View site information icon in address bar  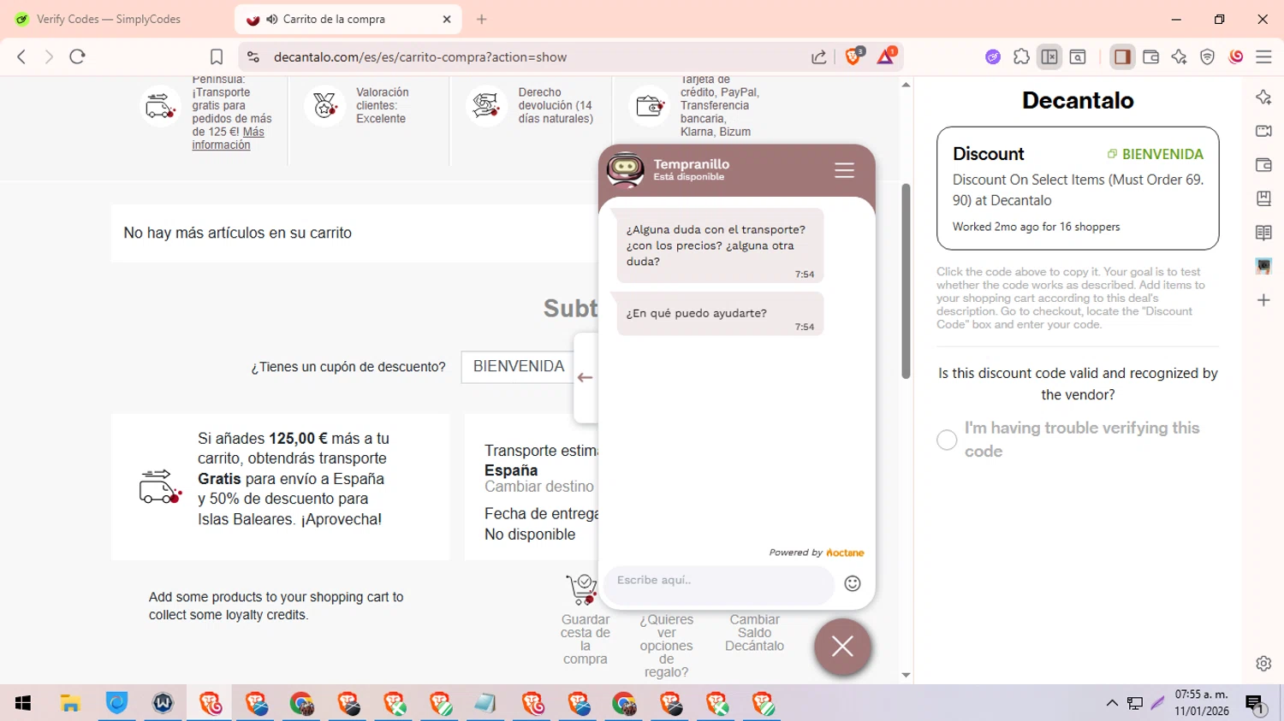click(x=253, y=57)
